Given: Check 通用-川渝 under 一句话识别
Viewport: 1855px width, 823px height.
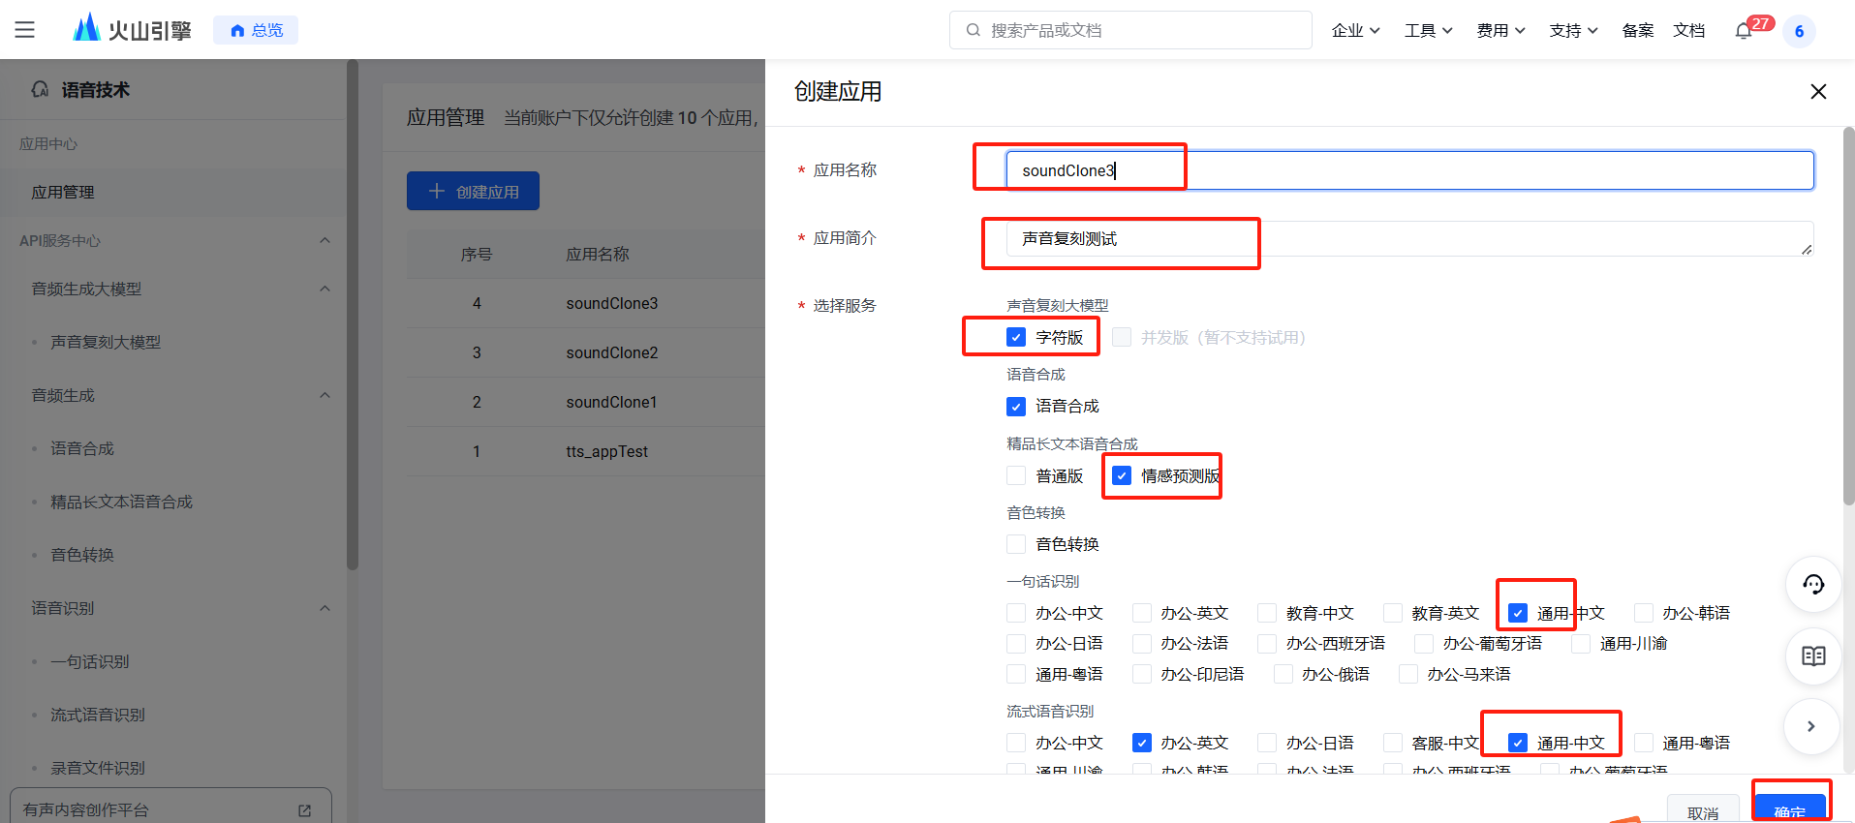Looking at the screenshot, I should [x=1581, y=644].
